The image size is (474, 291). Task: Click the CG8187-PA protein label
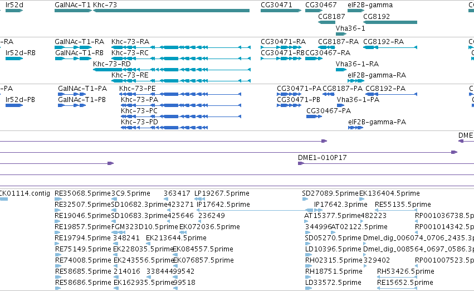(343, 89)
